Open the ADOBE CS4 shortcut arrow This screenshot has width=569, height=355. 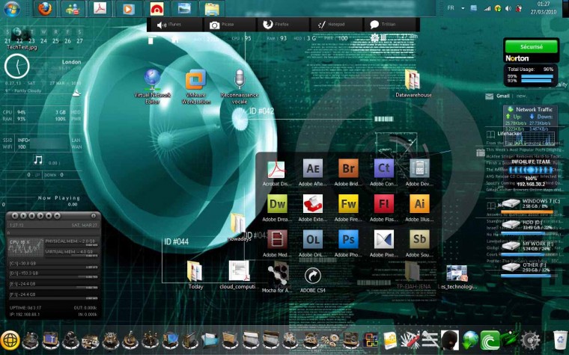[x=312, y=276]
